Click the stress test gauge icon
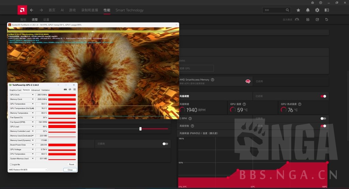 tap(297, 19)
